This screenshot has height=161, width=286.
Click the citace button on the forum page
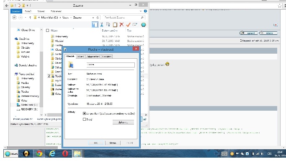[268, 33]
